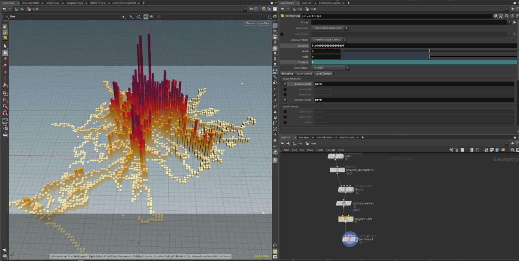Toggle the Inset Scale checkbox
Image resolution: width=519 pixels, height=261 pixels.
(285, 89)
